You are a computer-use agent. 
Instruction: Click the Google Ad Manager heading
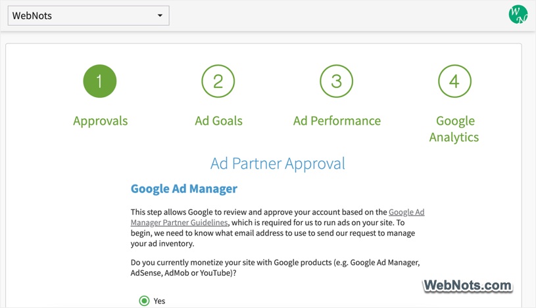click(x=184, y=189)
